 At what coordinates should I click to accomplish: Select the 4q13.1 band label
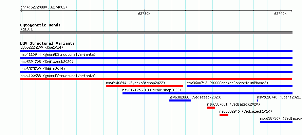tap(26, 29)
